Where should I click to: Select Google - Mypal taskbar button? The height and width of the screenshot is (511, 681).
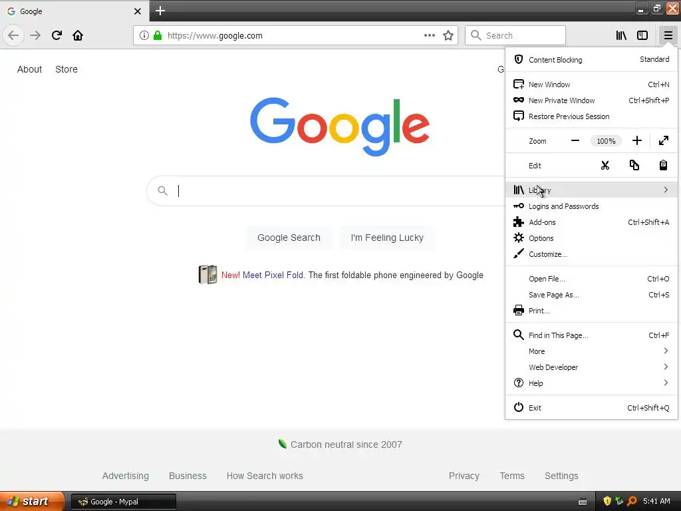(x=123, y=502)
